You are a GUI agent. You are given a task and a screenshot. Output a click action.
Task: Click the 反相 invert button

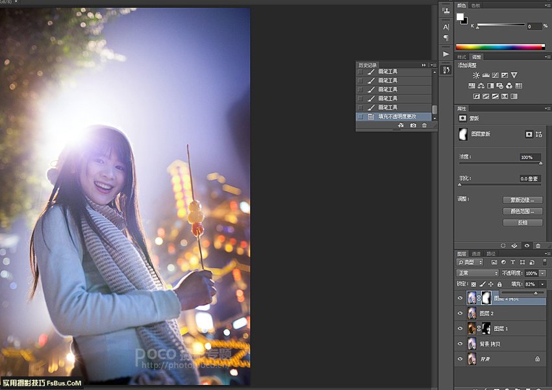tap(522, 223)
